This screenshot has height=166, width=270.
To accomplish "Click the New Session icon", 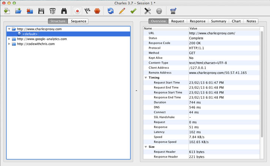I will point(7,11).
